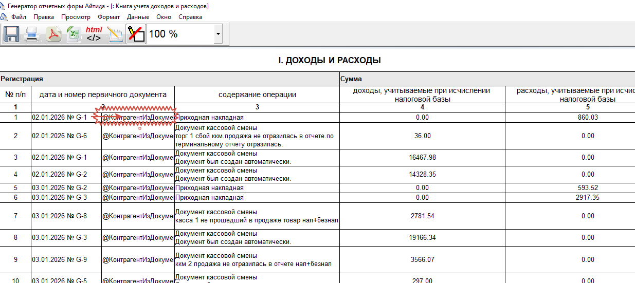
Task: Click the содержание операции column header
Action: pyautogui.click(x=257, y=95)
